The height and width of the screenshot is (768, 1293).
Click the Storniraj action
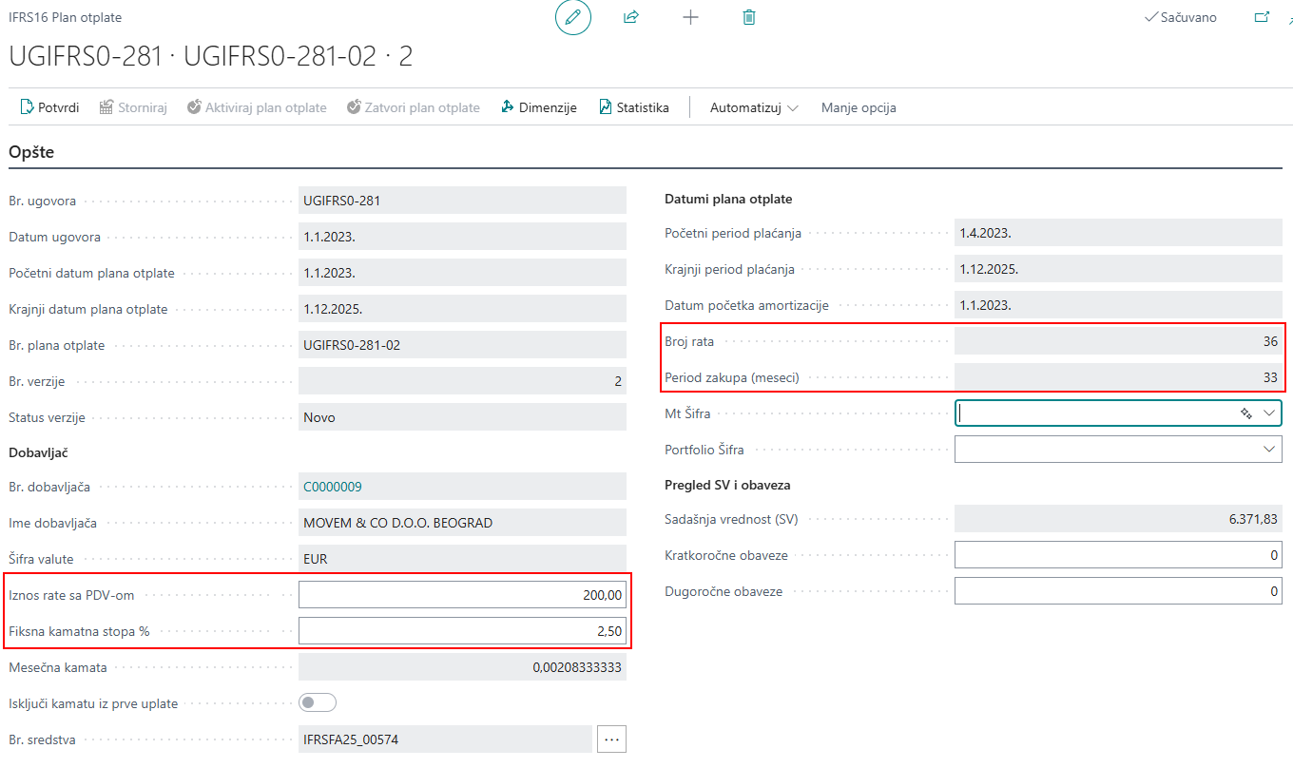[133, 107]
